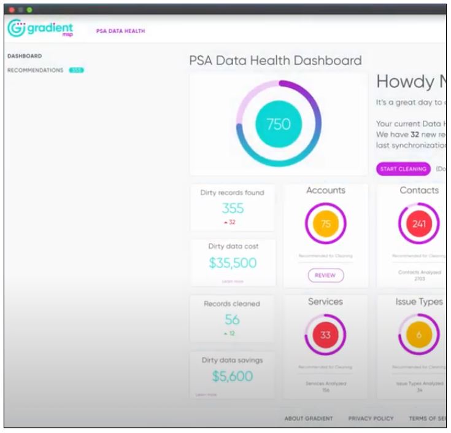
Task: Open Learn more under dirty data savings
Action: tap(206, 395)
